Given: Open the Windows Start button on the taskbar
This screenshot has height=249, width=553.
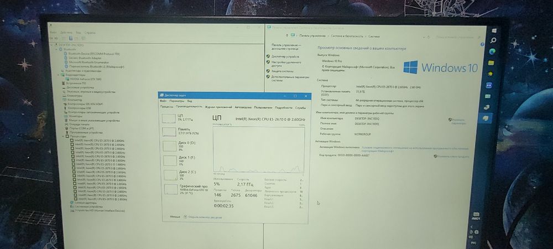Looking at the screenshot, I should tap(494, 31).
